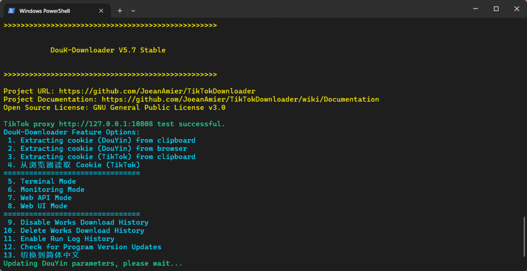Maximize the terminal window
The height and width of the screenshot is (271, 527).
pos(496,9)
